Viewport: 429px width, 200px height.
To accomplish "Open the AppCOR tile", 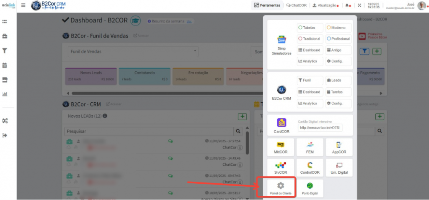I will click(339, 147).
